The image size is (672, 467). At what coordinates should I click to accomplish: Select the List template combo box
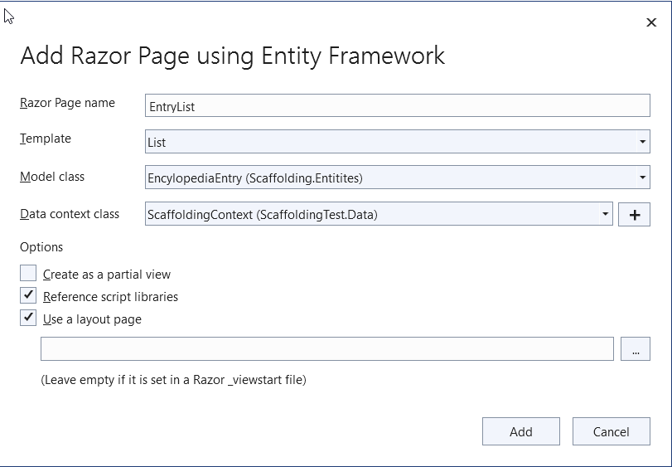click(397, 142)
